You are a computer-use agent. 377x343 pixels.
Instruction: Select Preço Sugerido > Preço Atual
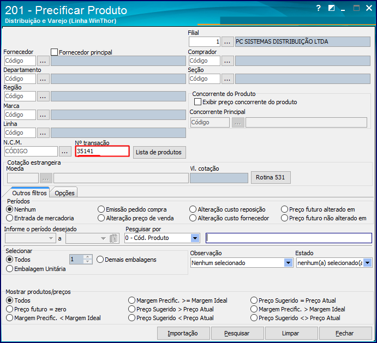[131, 309]
